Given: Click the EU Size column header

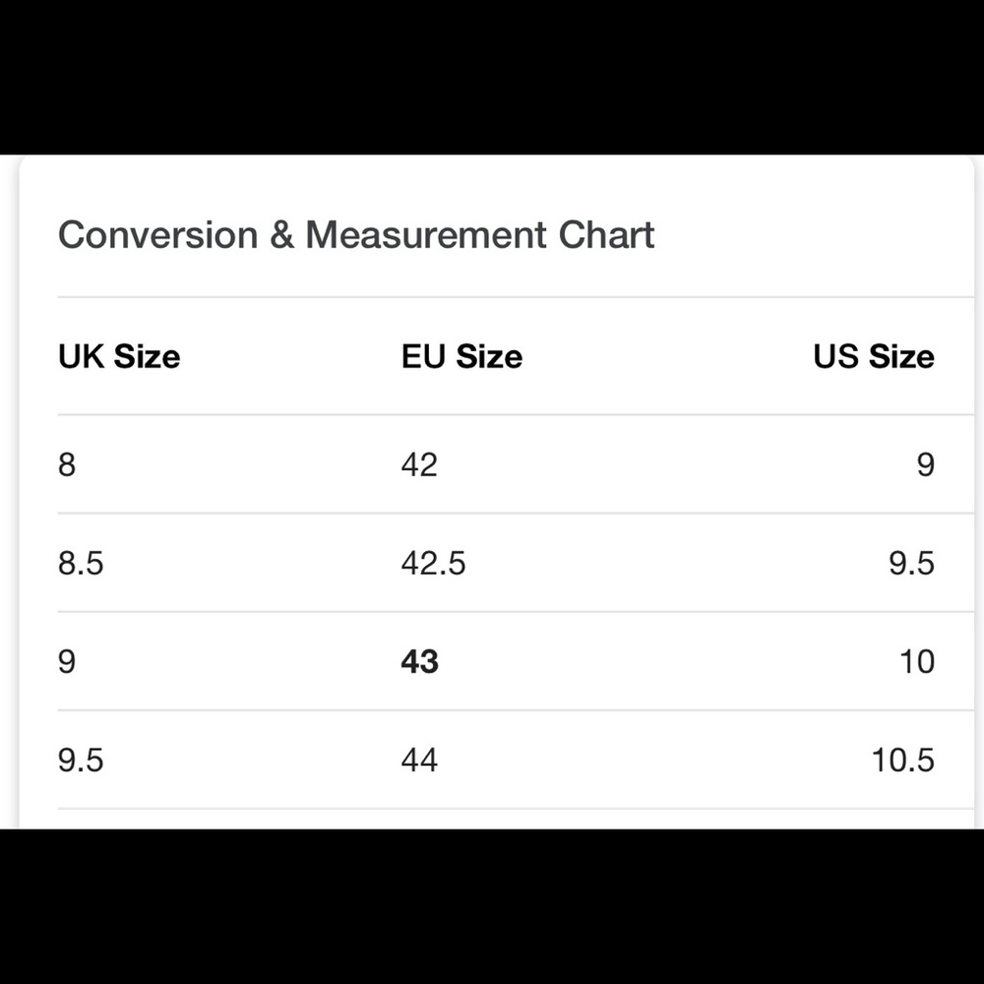Looking at the screenshot, I should (x=461, y=356).
